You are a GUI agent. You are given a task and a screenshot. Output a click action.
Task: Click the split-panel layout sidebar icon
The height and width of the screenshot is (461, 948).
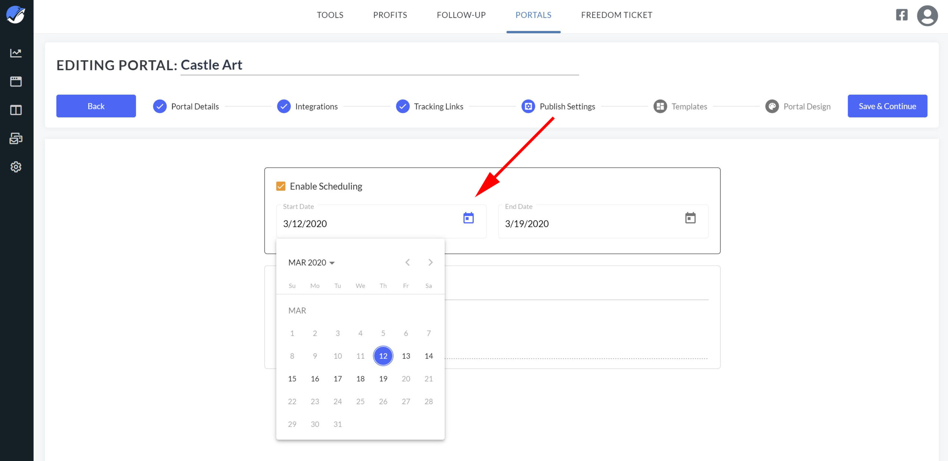coord(16,110)
